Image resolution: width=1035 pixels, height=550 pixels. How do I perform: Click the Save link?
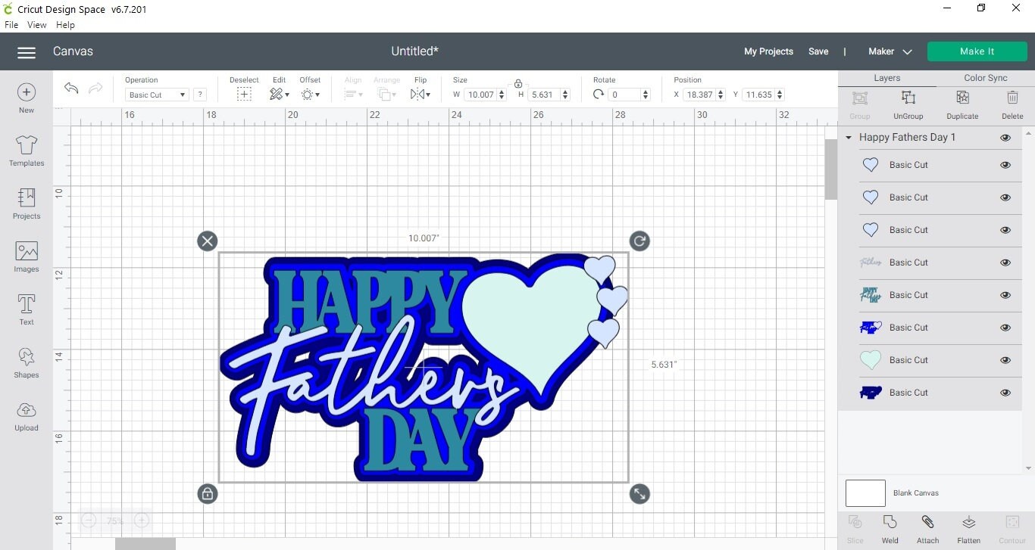pos(818,51)
